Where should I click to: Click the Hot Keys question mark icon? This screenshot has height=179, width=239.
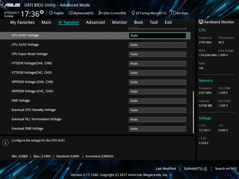(173, 13)
